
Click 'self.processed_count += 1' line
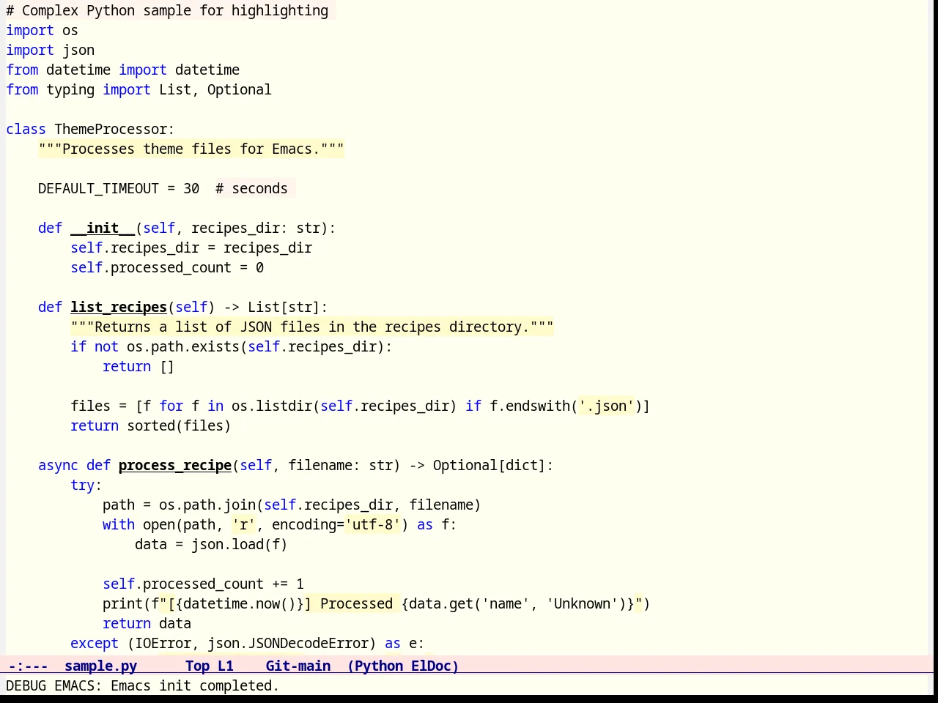pos(203,584)
